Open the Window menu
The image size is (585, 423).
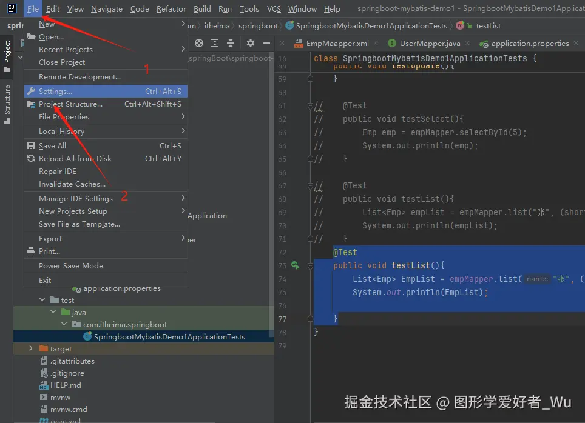point(303,8)
